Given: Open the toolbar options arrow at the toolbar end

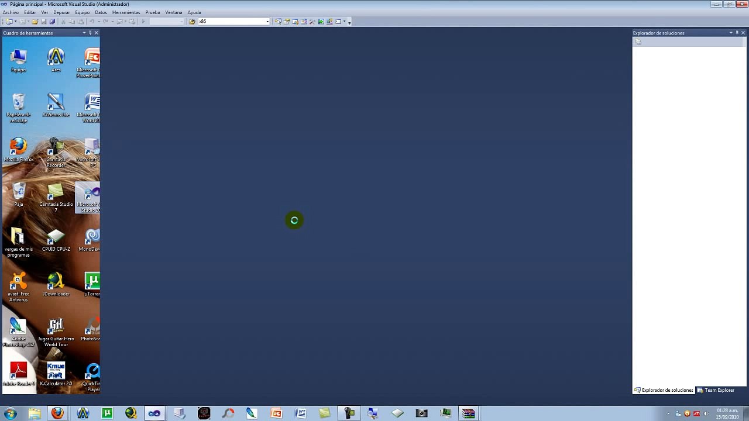Looking at the screenshot, I should [x=349, y=22].
